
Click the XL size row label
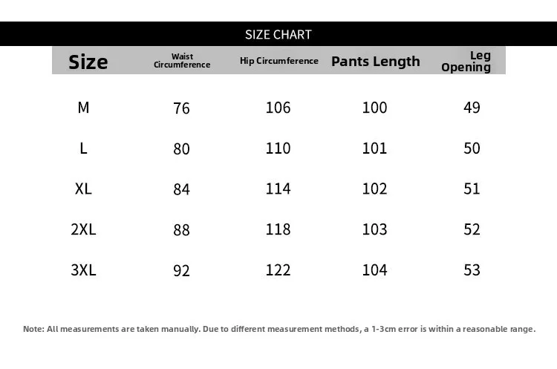(x=83, y=189)
